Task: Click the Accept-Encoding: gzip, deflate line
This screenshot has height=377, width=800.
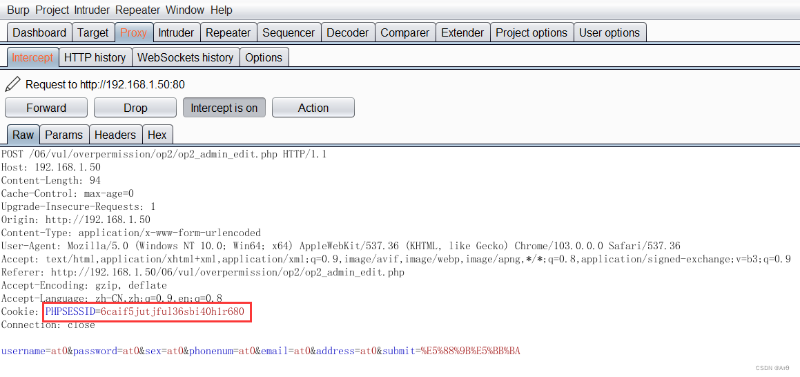Action: [84, 285]
